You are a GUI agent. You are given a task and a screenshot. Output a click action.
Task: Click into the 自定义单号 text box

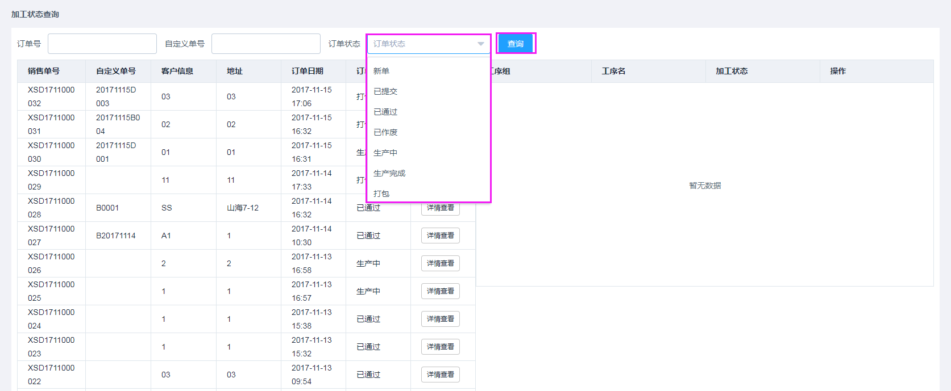[265, 44]
